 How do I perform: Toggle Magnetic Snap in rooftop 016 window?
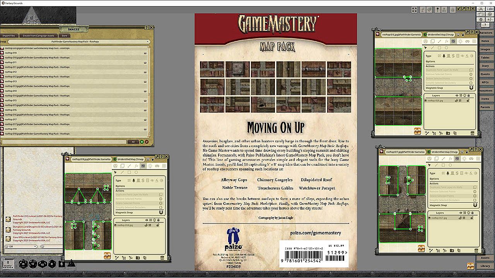[471, 88]
